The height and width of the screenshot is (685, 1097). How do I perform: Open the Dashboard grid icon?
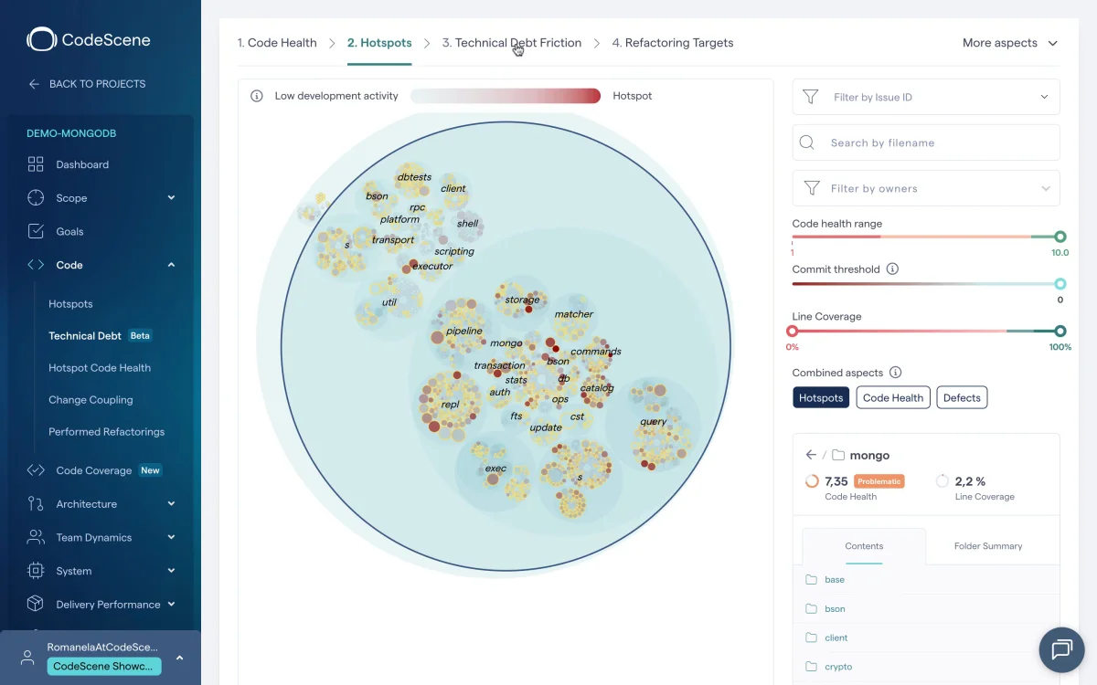click(x=36, y=164)
